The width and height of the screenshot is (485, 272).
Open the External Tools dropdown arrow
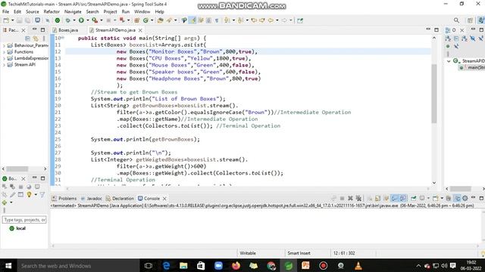[x=102, y=20]
